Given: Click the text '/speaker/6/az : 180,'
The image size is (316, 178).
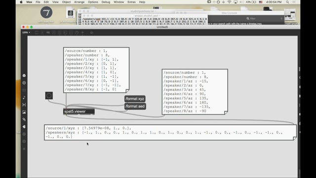Looking at the screenshot, I should click(x=186, y=102).
